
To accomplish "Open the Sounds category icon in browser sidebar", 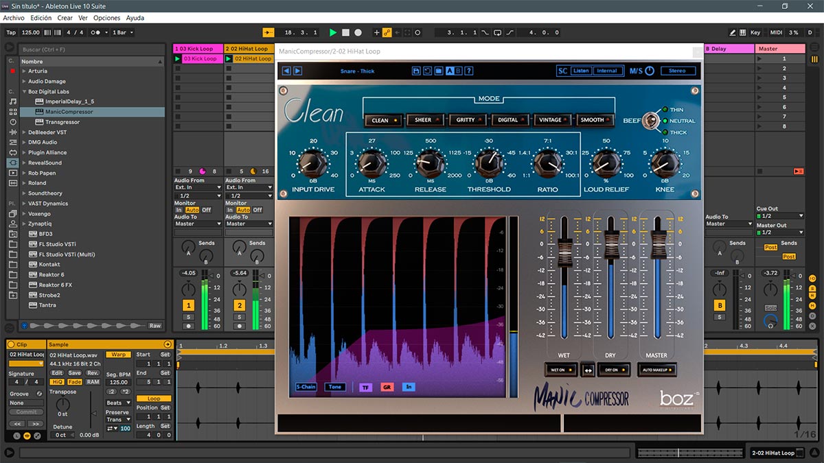I will [12, 101].
